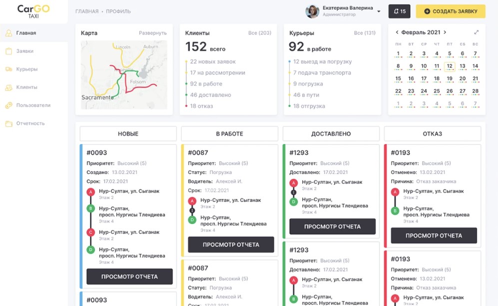Select February 24 in the calendar
Image resolution: width=498 pixels, height=306 pixels.
coord(424,91)
